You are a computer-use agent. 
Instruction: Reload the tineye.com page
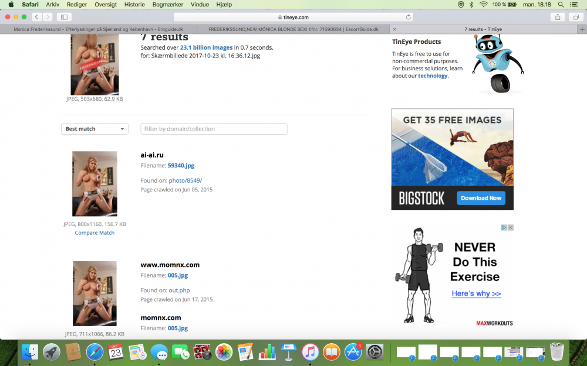click(x=408, y=17)
